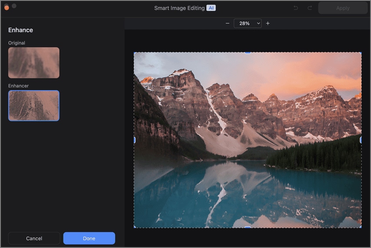Click the right middle crop handle
This screenshot has width=371, height=248.
[361, 140]
